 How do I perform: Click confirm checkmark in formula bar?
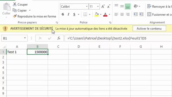coord(49,38)
